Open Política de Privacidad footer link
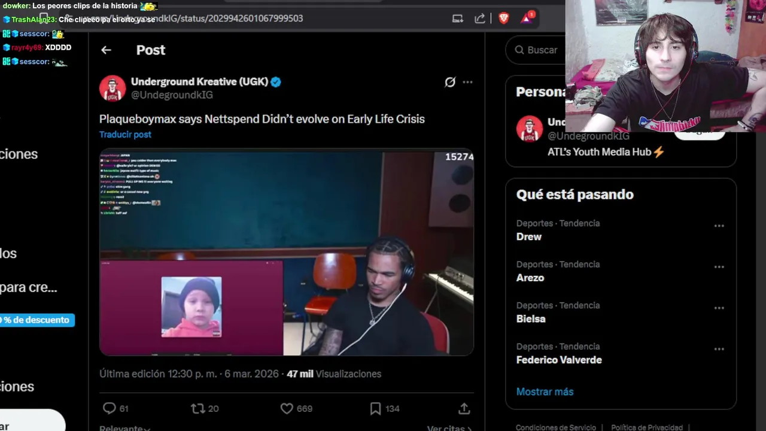766x431 pixels. pos(647,427)
